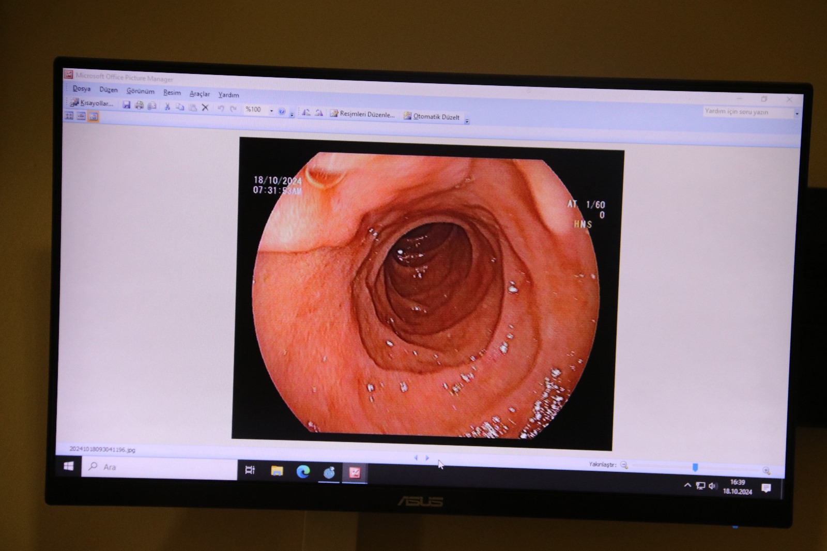Click the zoom slider handle
Viewport: 827px width, 551px height.
[695, 467]
